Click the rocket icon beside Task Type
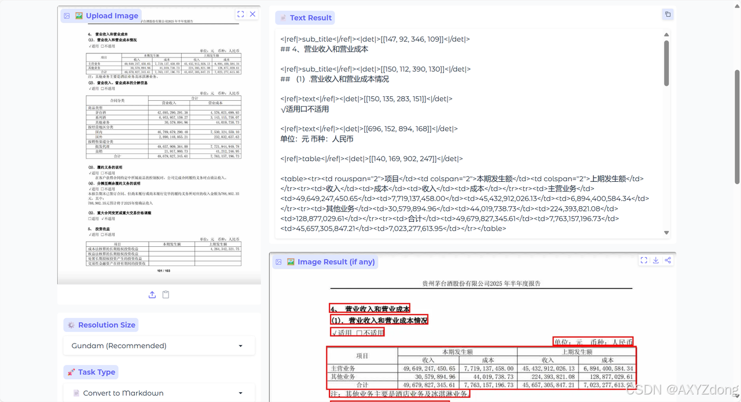Image resolution: width=741 pixels, height=402 pixels. pos(72,372)
